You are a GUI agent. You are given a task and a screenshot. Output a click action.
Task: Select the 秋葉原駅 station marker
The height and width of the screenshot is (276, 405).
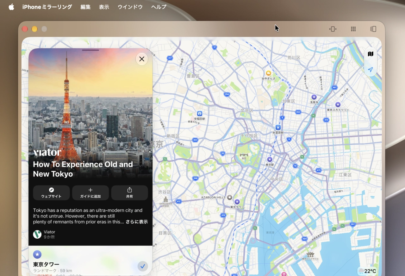point(278,127)
